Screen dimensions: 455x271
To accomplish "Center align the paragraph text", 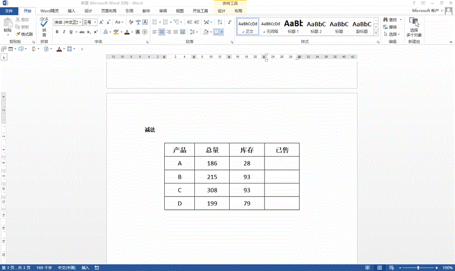I will click(x=162, y=32).
